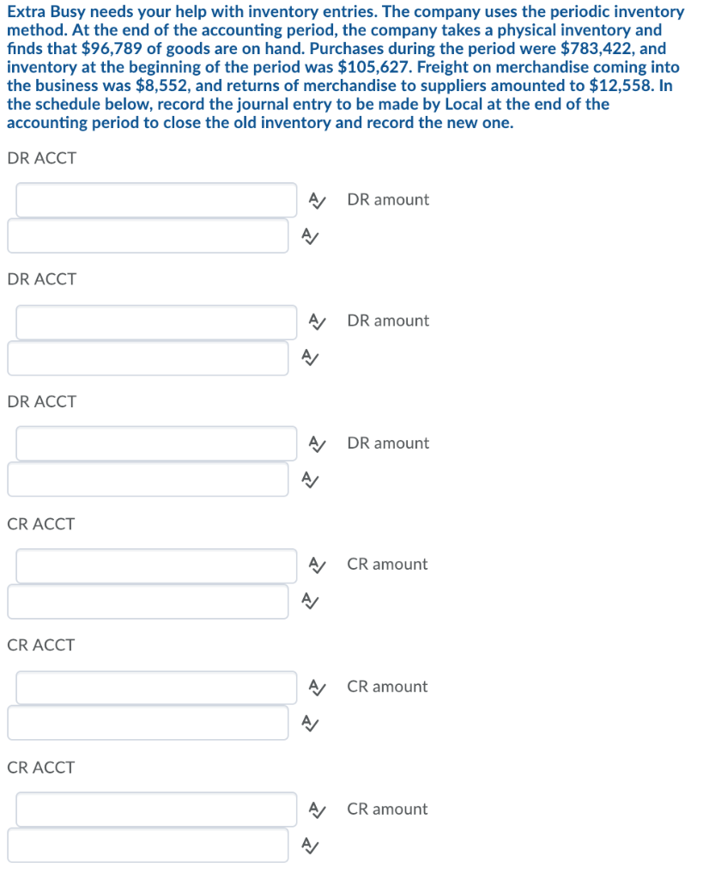This screenshot has width=703, height=880.
Task: Select the first DR amount entry box
Action: click(x=148, y=235)
